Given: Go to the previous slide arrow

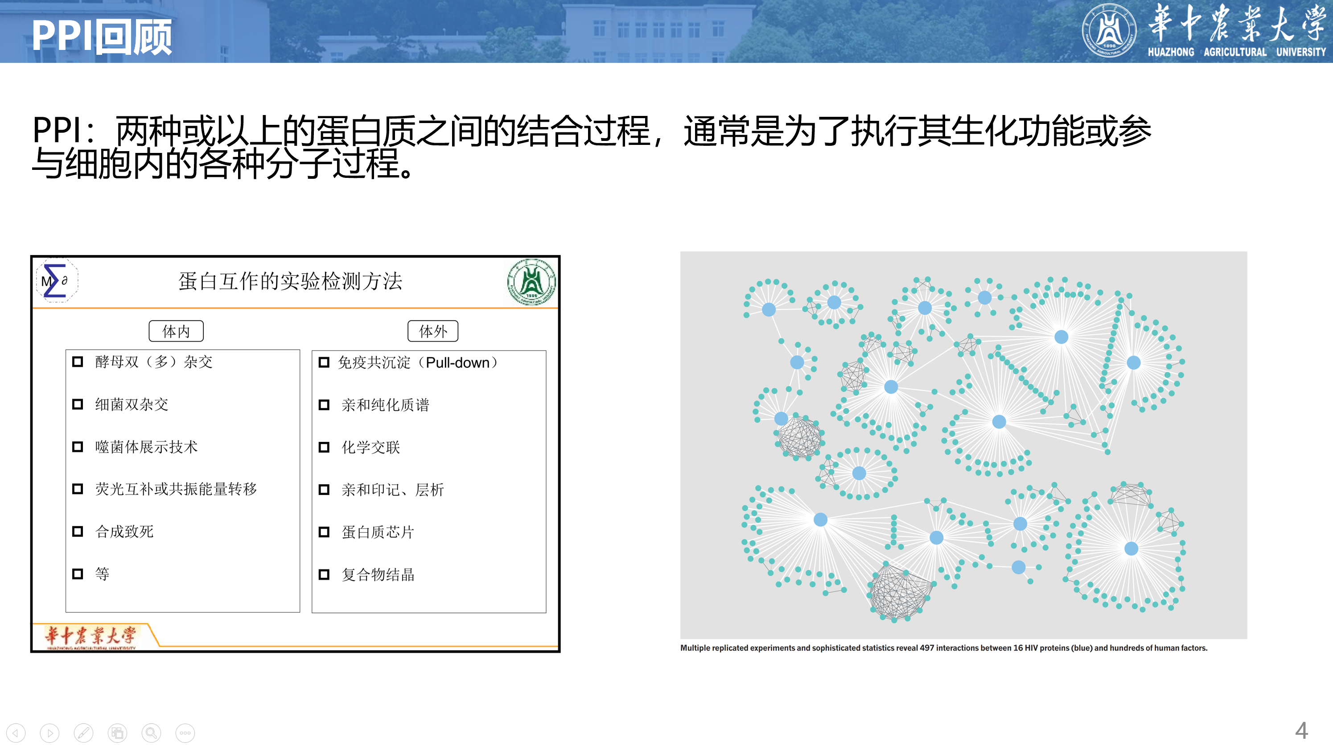Looking at the screenshot, I should [x=16, y=733].
